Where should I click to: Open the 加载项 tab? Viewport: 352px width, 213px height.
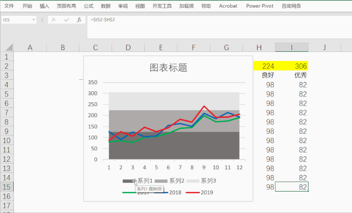[186, 6]
